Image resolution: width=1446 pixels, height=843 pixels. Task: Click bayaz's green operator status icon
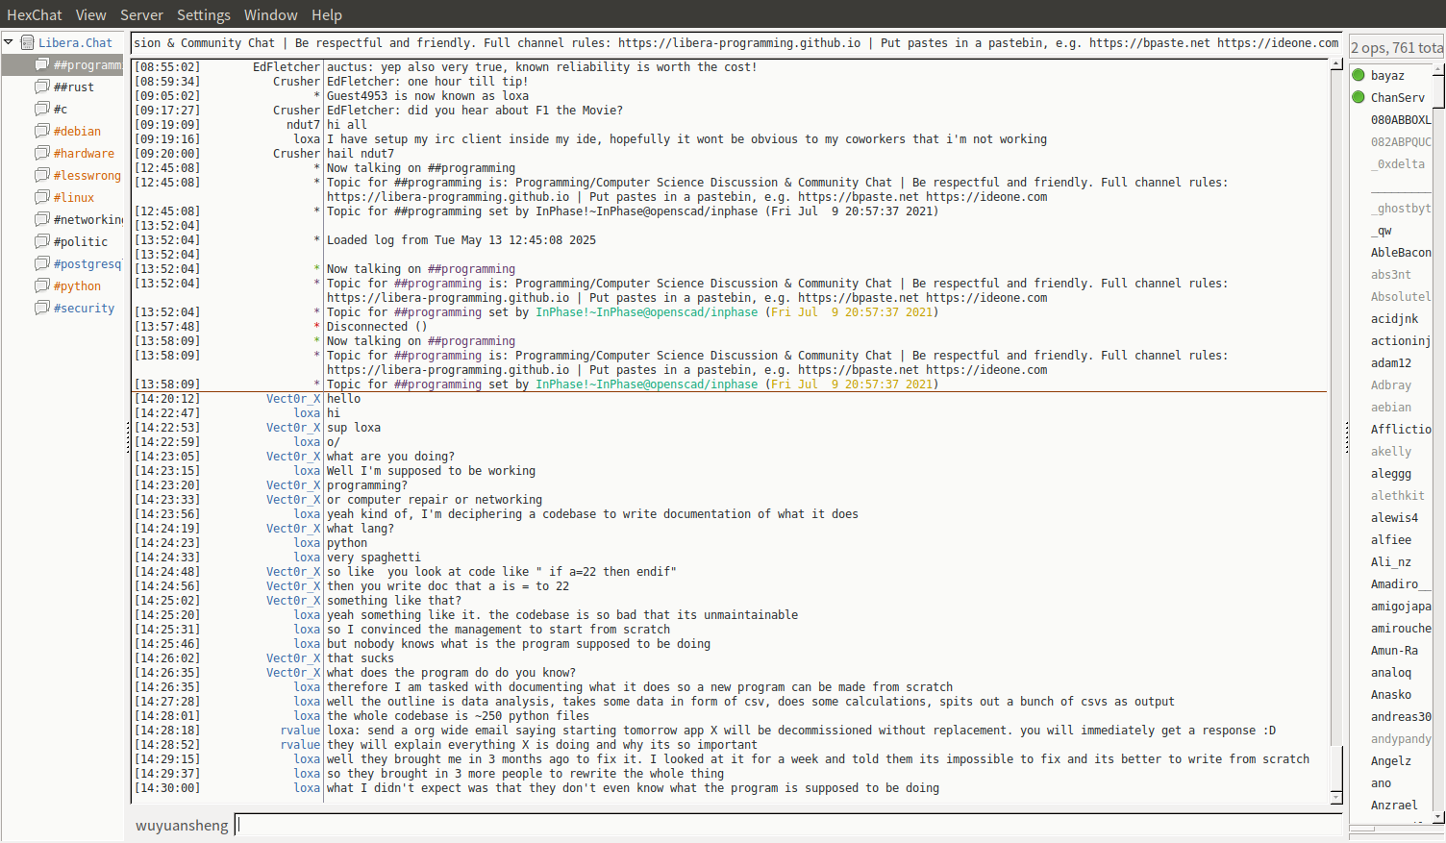pos(1359,75)
